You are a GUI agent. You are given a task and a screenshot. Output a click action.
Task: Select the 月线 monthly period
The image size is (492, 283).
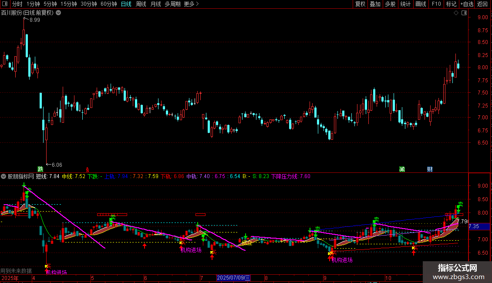[155, 4]
